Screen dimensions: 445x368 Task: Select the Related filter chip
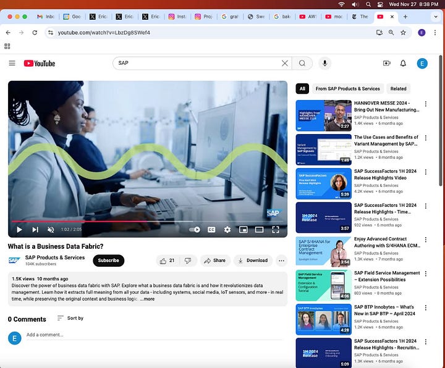[x=398, y=89]
